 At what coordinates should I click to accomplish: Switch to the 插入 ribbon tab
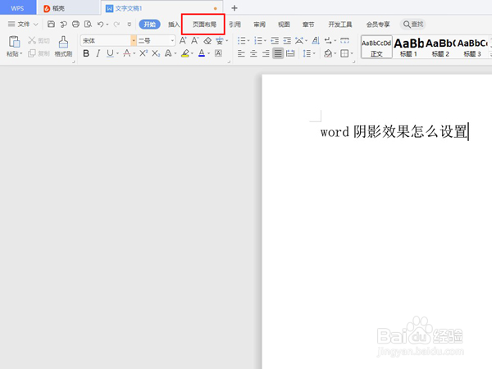tap(174, 24)
